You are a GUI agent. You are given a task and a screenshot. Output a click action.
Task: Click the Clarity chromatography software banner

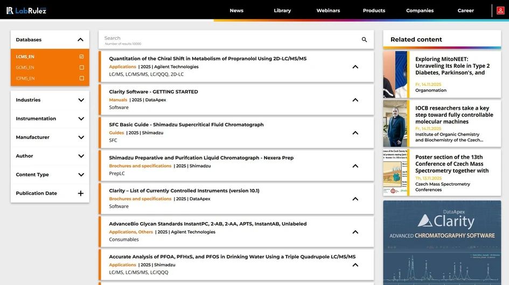[442, 242]
